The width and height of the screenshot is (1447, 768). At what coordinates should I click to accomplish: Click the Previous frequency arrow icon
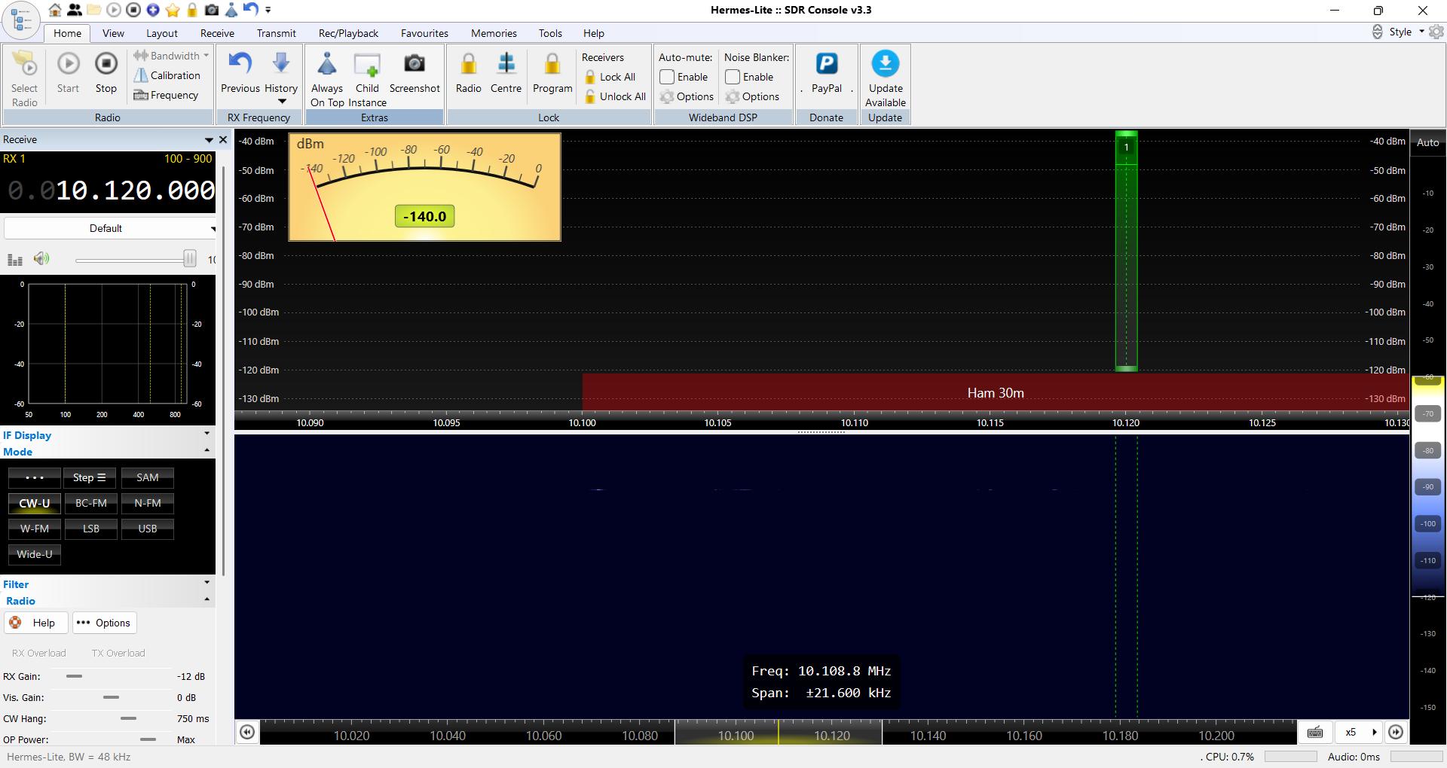240,66
